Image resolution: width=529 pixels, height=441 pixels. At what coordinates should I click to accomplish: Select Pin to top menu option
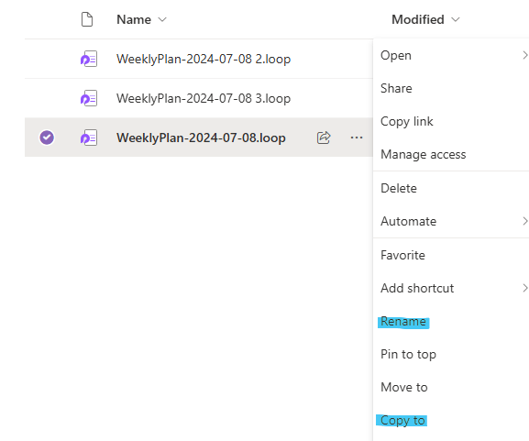tap(408, 354)
